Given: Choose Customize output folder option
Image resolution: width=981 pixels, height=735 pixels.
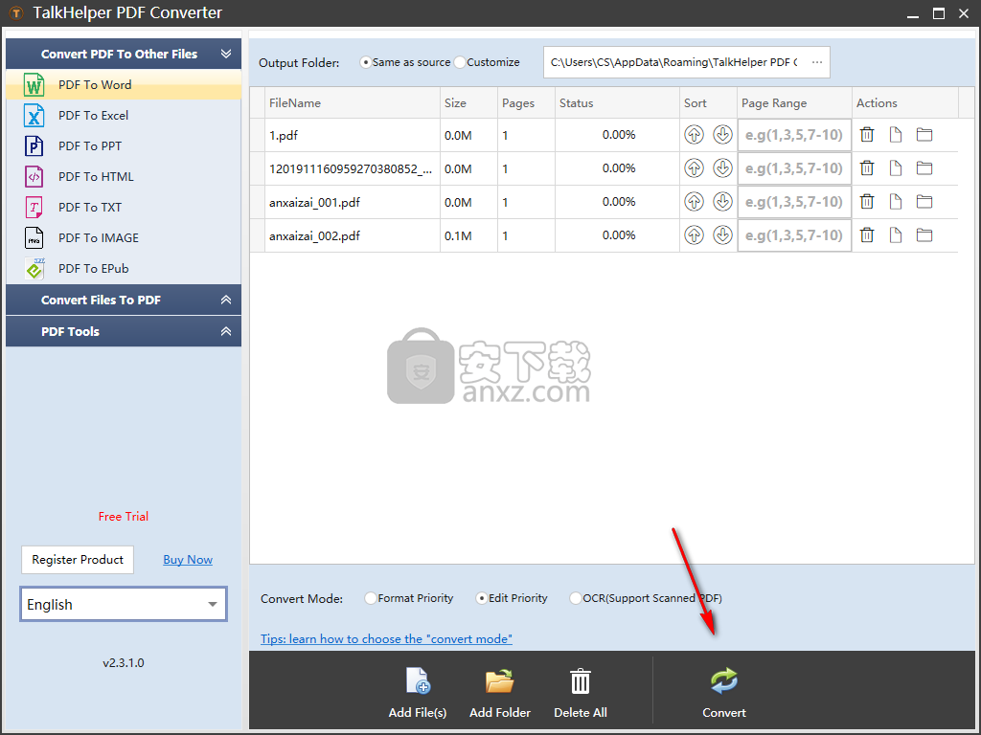Looking at the screenshot, I should 487,62.
